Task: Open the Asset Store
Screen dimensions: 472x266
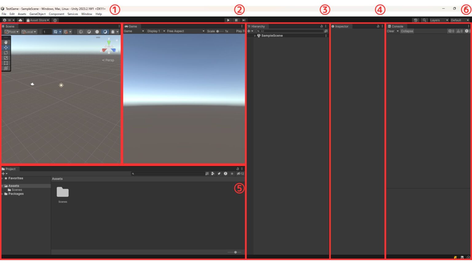Action: coord(37,20)
